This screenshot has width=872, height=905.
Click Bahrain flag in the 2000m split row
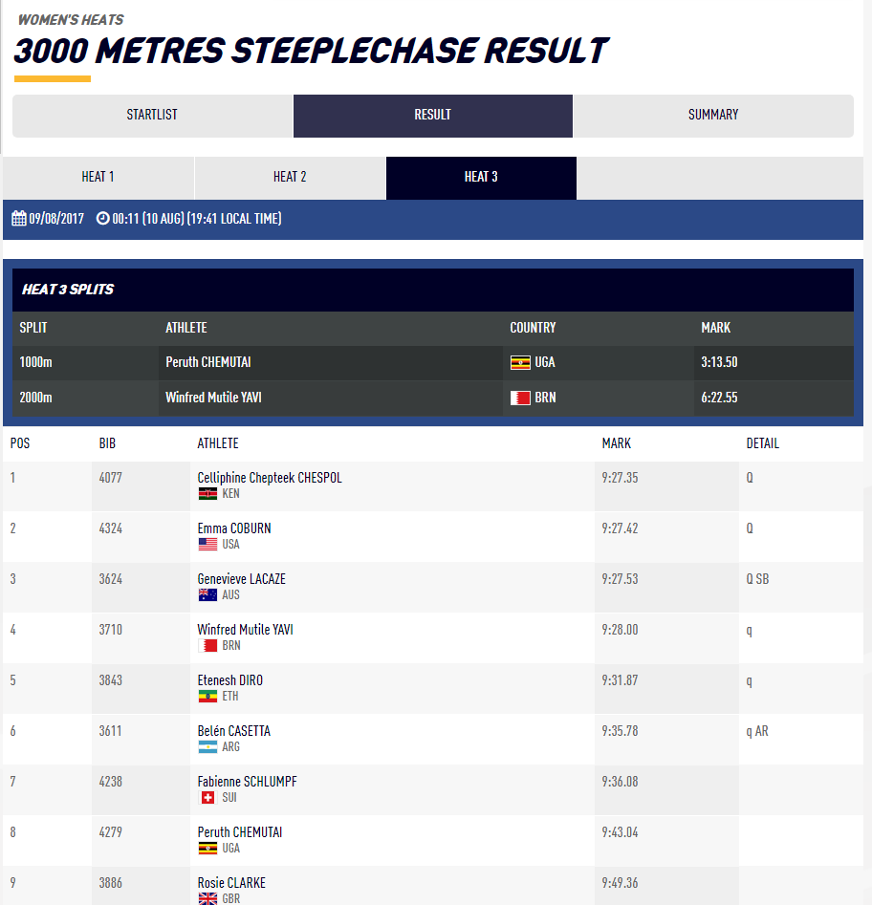520,398
